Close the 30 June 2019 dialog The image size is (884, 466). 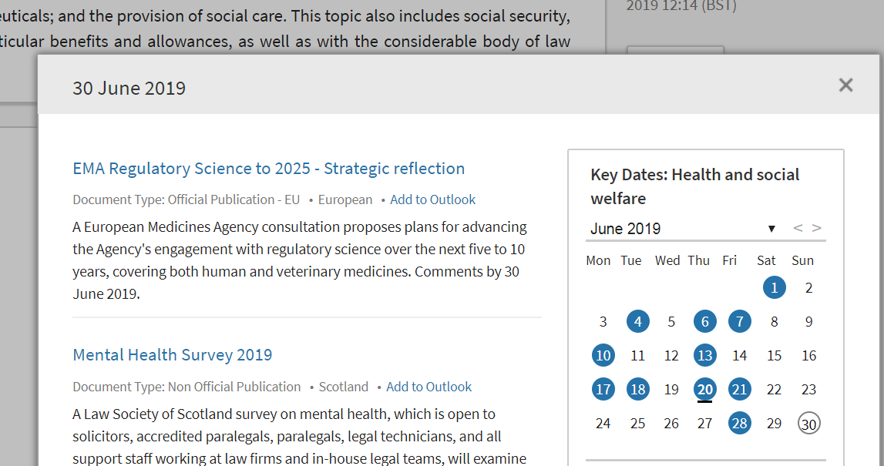click(x=845, y=85)
